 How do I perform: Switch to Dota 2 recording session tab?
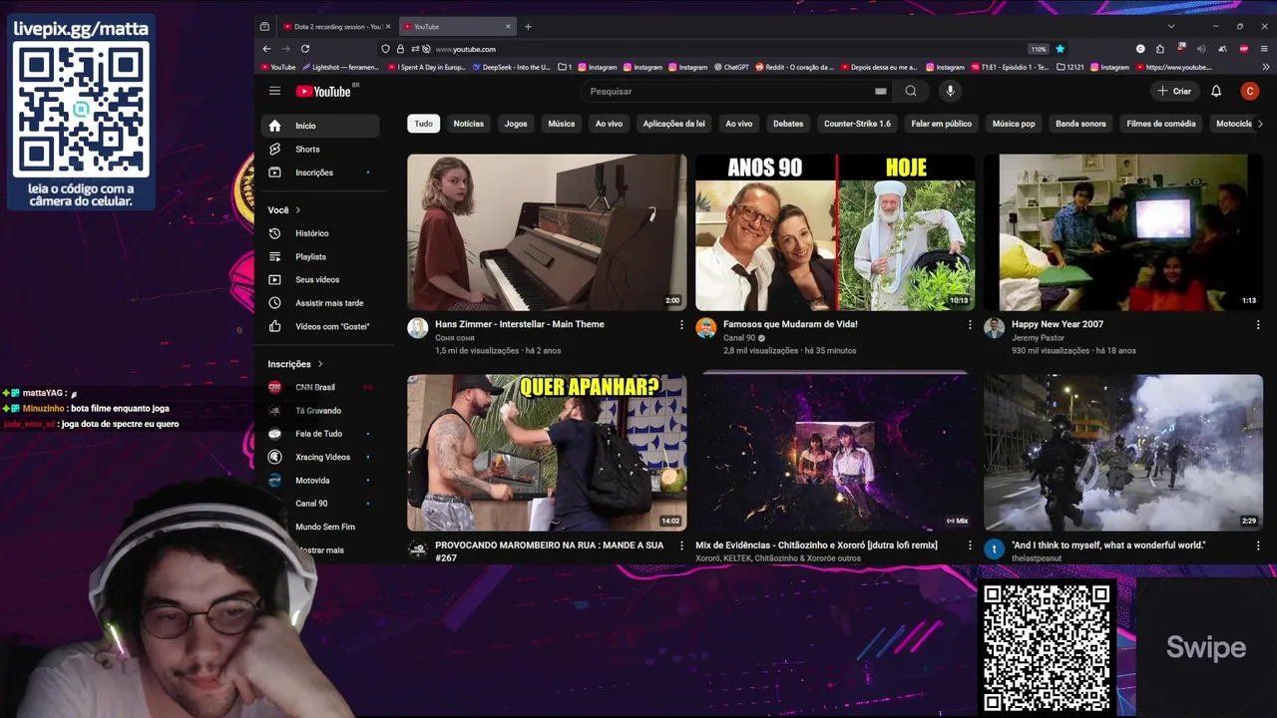pos(338,27)
